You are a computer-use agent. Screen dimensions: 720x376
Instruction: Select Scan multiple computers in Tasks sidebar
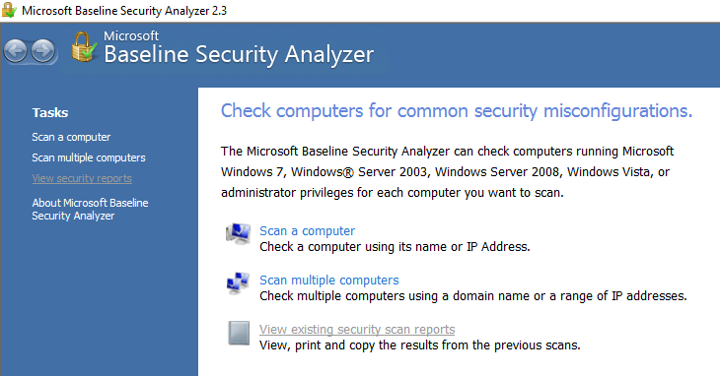point(89,157)
